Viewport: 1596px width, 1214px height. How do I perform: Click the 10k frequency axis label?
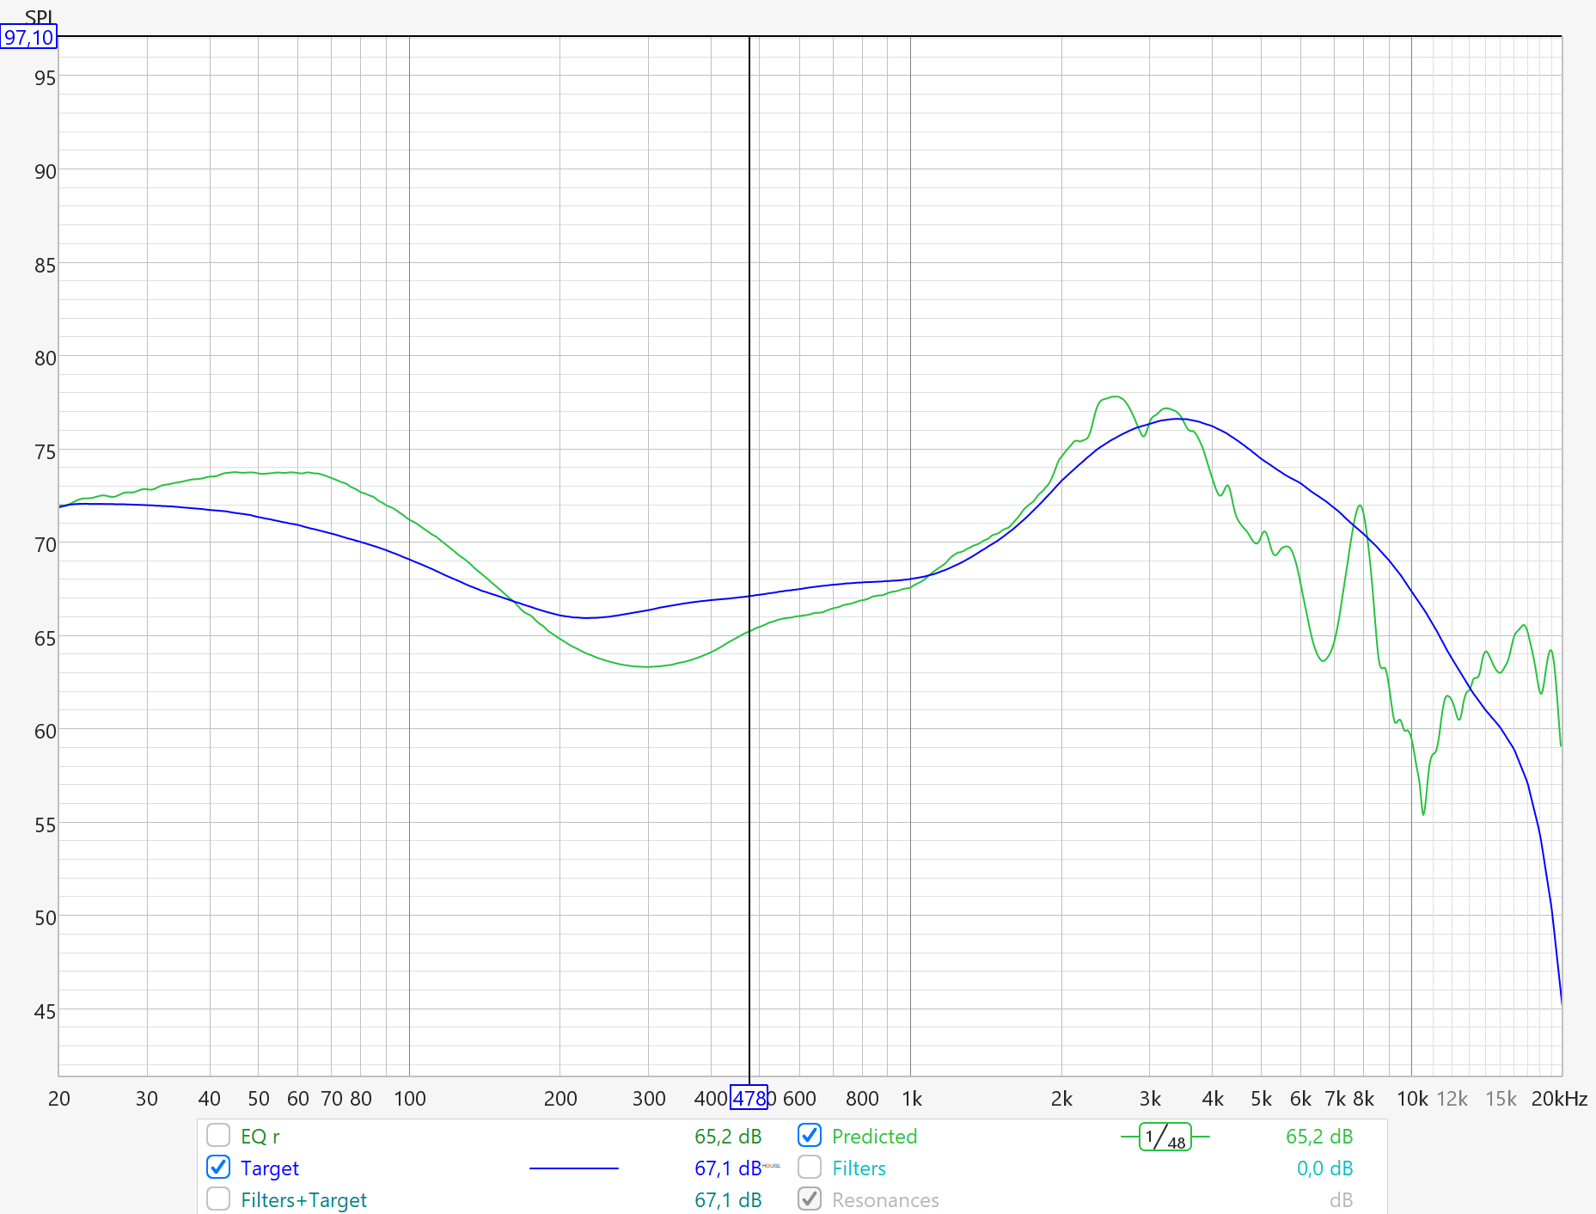[x=1412, y=1099]
